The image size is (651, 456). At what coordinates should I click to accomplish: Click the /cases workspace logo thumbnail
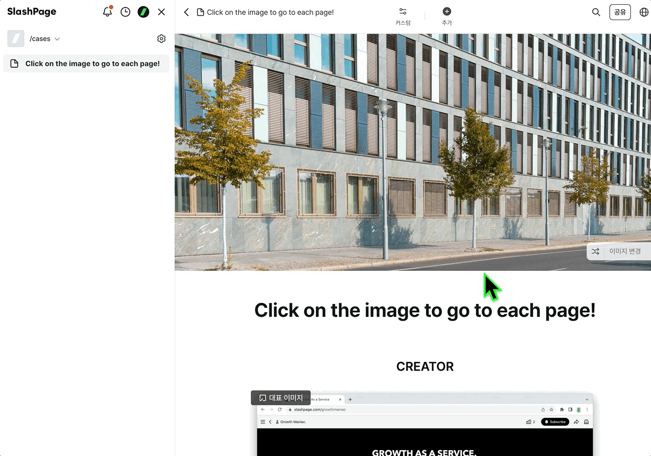click(x=16, y=39)
